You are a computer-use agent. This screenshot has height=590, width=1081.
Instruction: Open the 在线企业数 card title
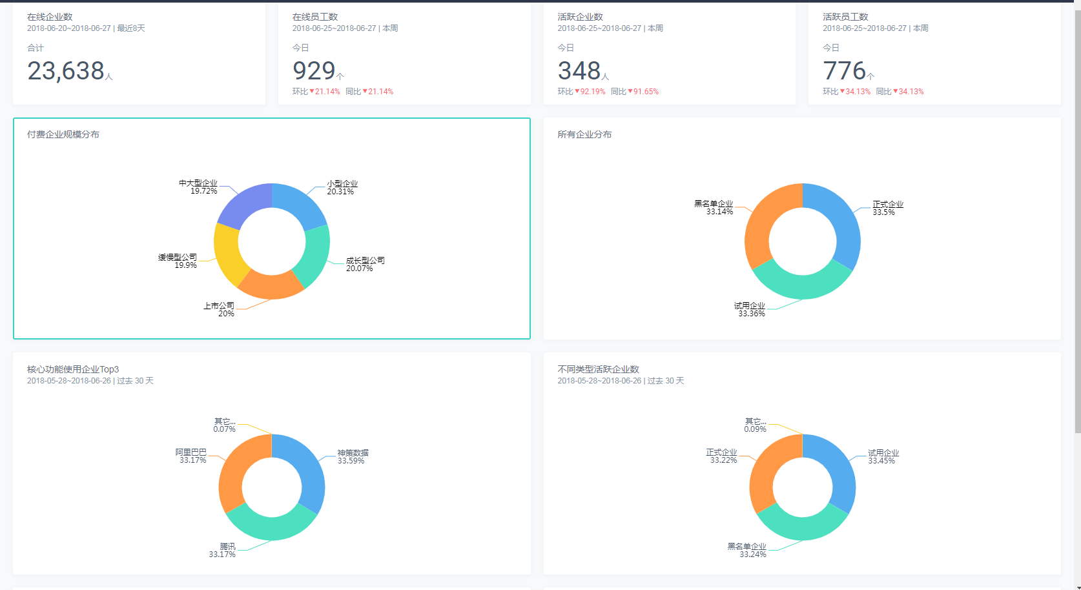[x=50, y=17]
